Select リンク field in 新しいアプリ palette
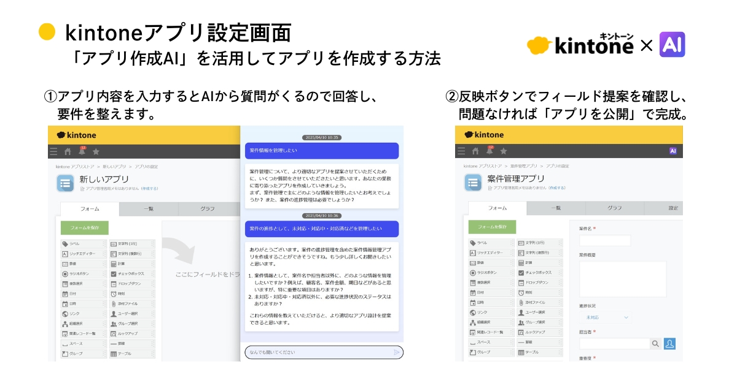The height and width of the screenshot is (386, 737). (x=84, y=313)
